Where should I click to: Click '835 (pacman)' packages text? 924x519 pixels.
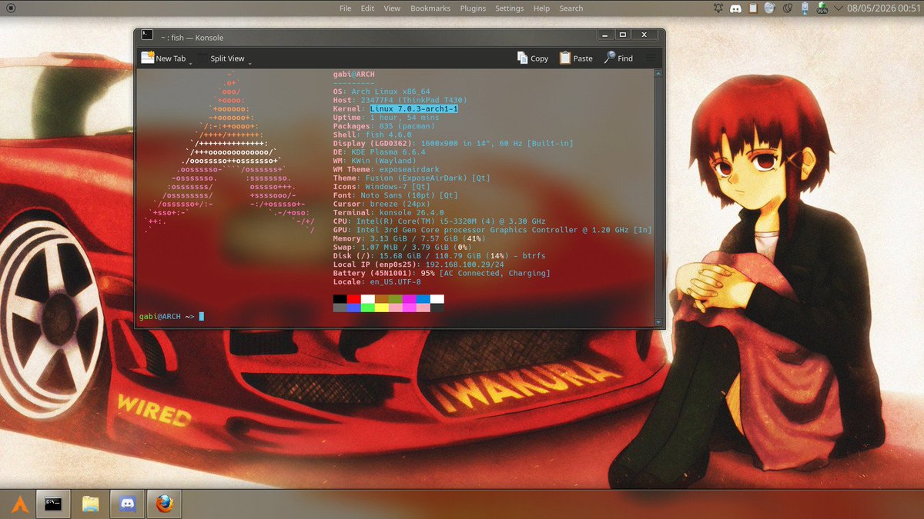tap(402, 126)
